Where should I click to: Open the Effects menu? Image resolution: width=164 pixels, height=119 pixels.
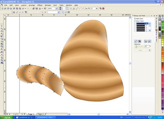40,5
